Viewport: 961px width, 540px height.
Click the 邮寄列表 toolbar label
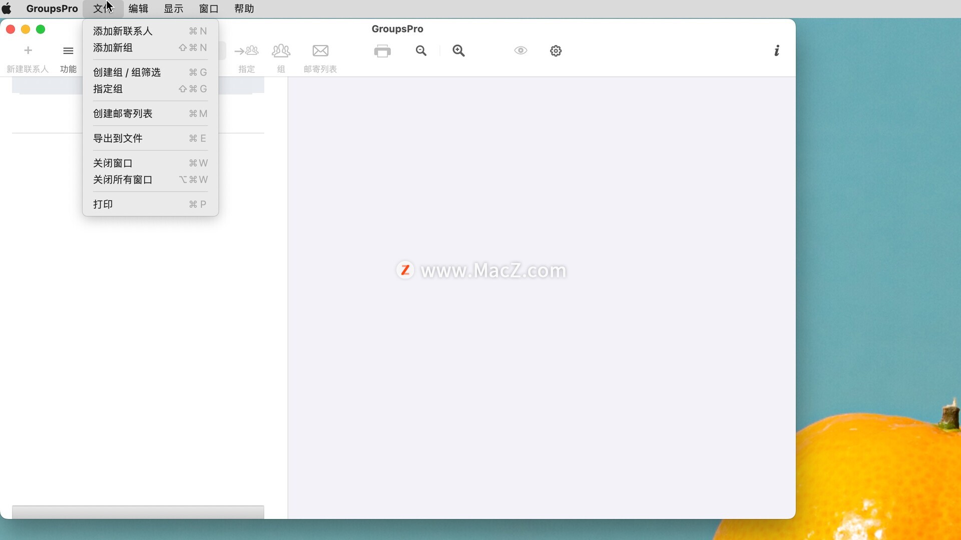click(320, 69)
